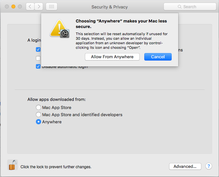Click Allow From Anywhere button

pos(112,57)
